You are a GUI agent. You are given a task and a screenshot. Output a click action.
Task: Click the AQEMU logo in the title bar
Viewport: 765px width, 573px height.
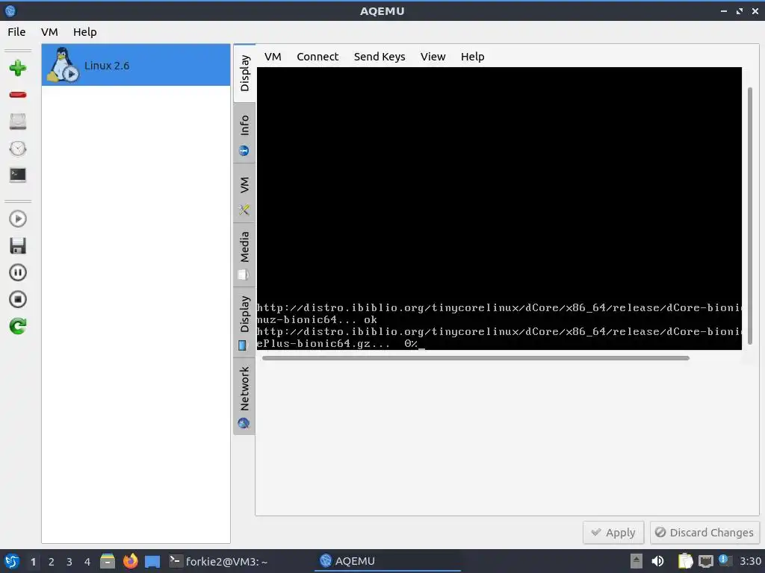10,10
